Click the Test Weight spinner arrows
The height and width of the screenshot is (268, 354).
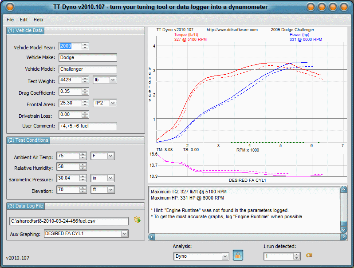[x=85, y=80]
